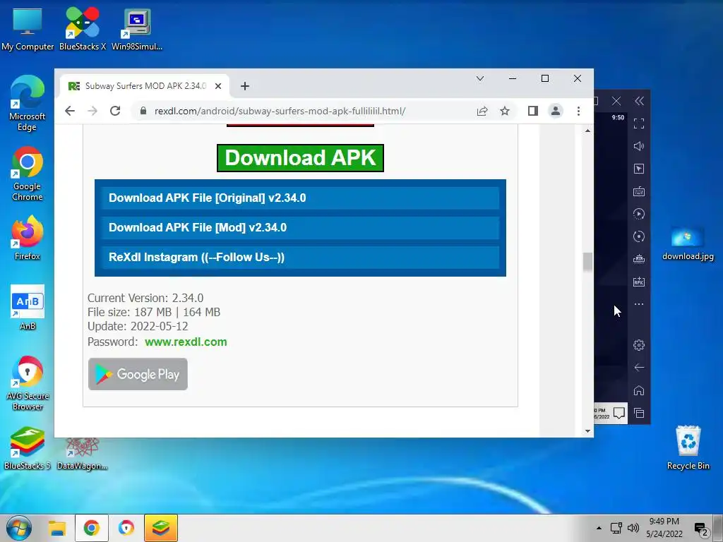
Task: Adjust BlueStacks volume icon
Action: (x=639, y=146)
